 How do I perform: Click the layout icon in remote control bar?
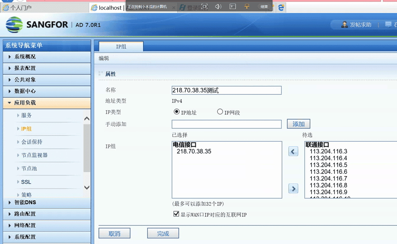pos(232,6)
